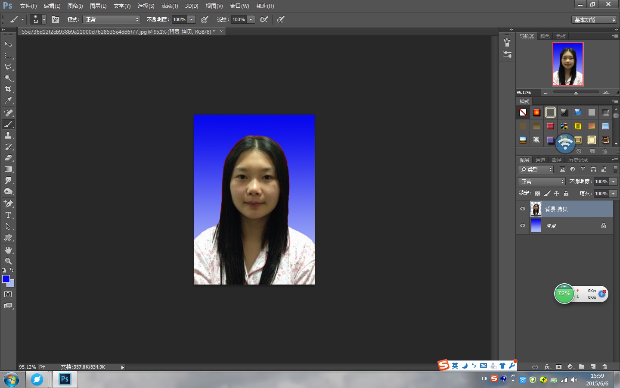This screenshot has width=620, height=388.
Task: Select the Gradient tool
Action: tap(8, 169)
